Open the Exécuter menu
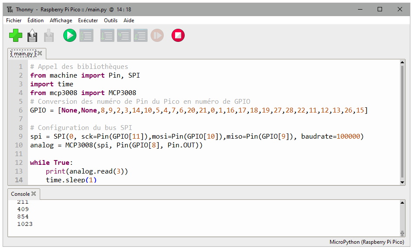Image resolution: width=413 pixels, height=249 pixels. [88, 20]
